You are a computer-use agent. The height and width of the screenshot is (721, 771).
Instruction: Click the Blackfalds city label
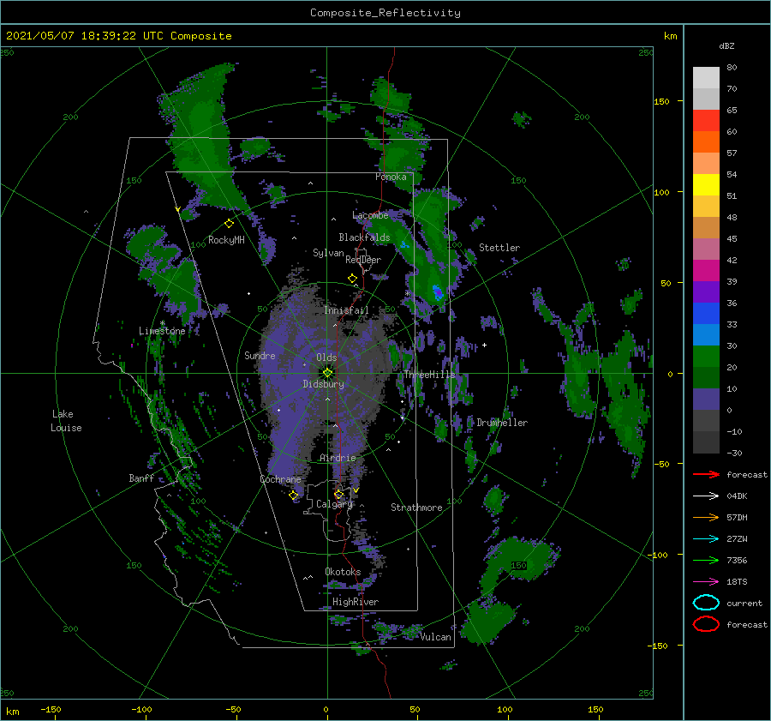pyautogui.click(x=364, y=237)
